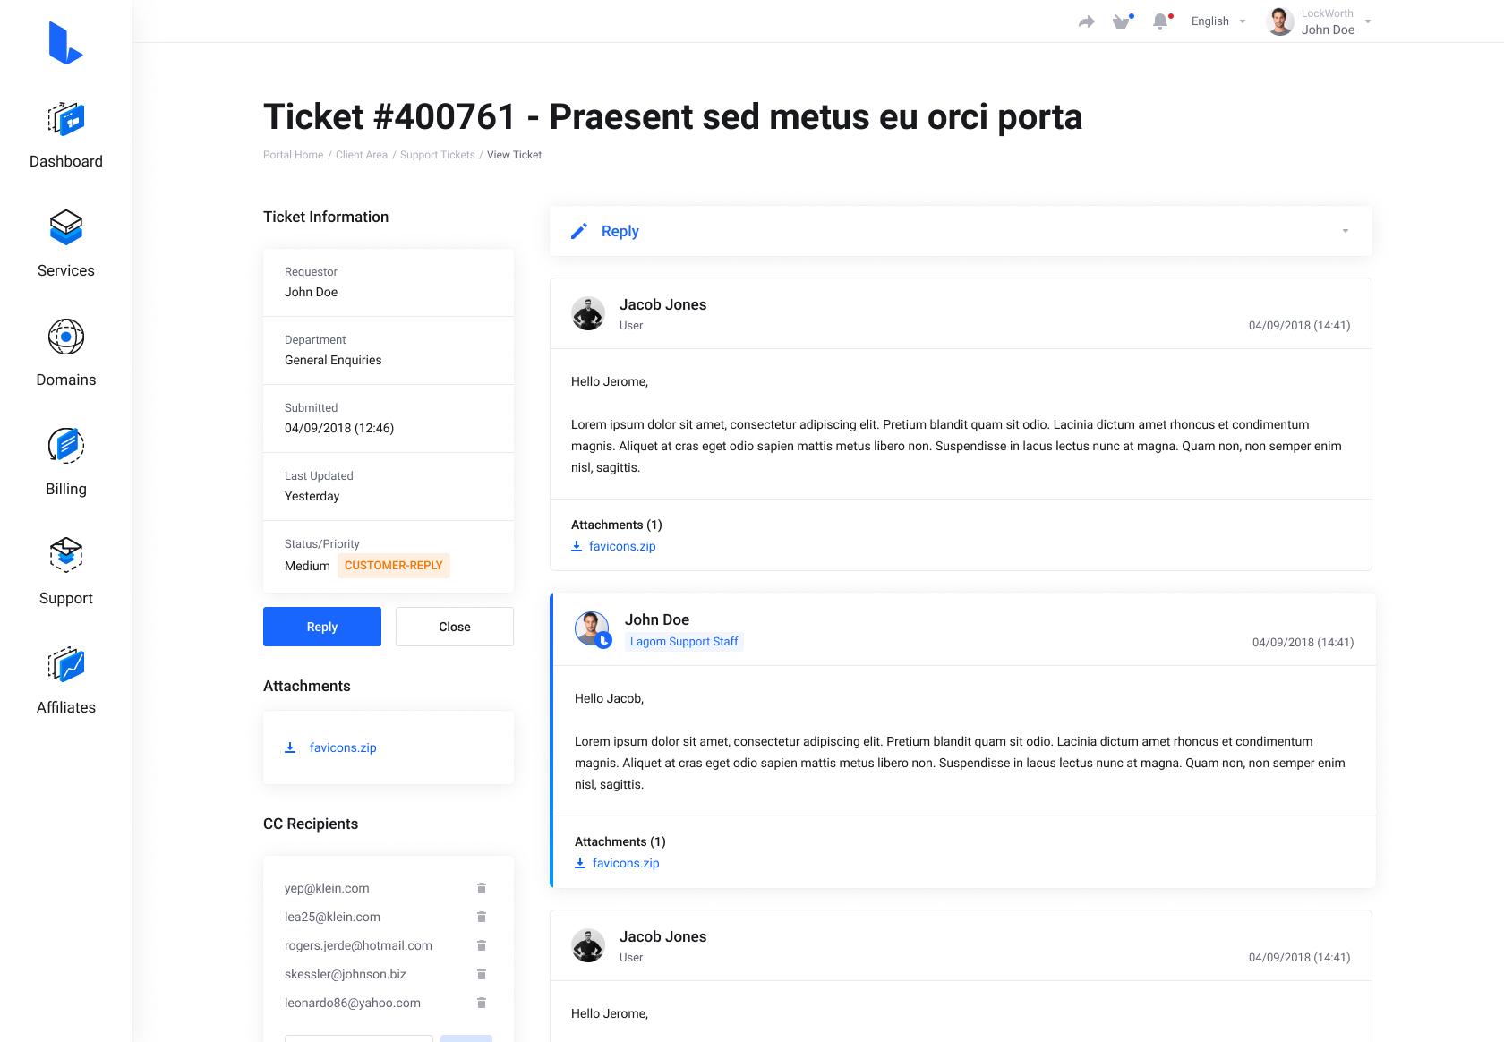Go to Domains section icon
Screen dimensions: 1504x1042
[x=65, y=337]
